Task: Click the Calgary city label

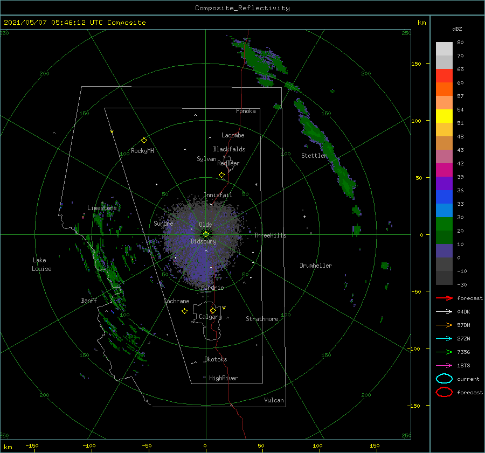Action: (x=210, y=317)
